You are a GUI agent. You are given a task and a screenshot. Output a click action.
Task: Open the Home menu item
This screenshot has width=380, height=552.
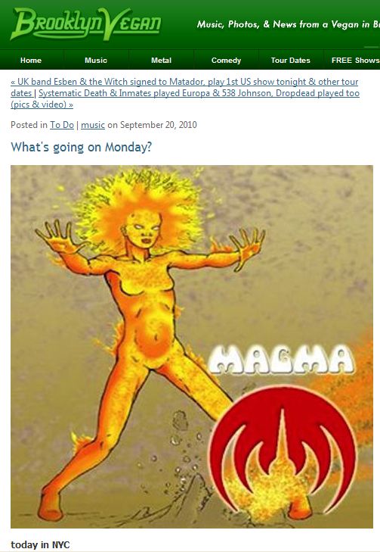click(x=31, y=61)
